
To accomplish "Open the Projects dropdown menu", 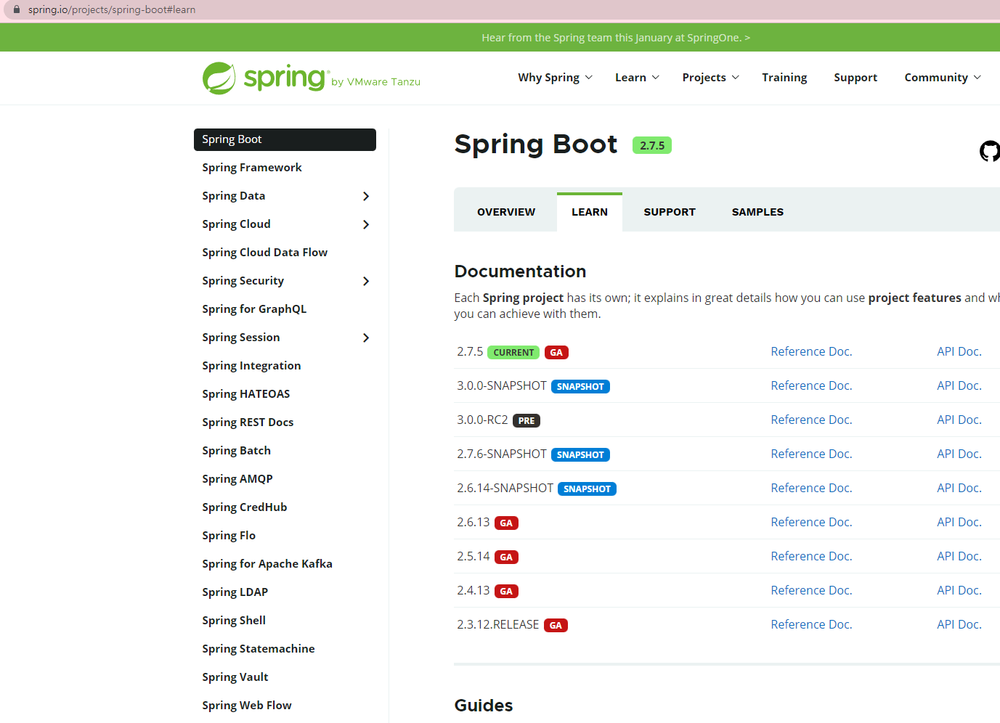I will click(x=711, y=78).
